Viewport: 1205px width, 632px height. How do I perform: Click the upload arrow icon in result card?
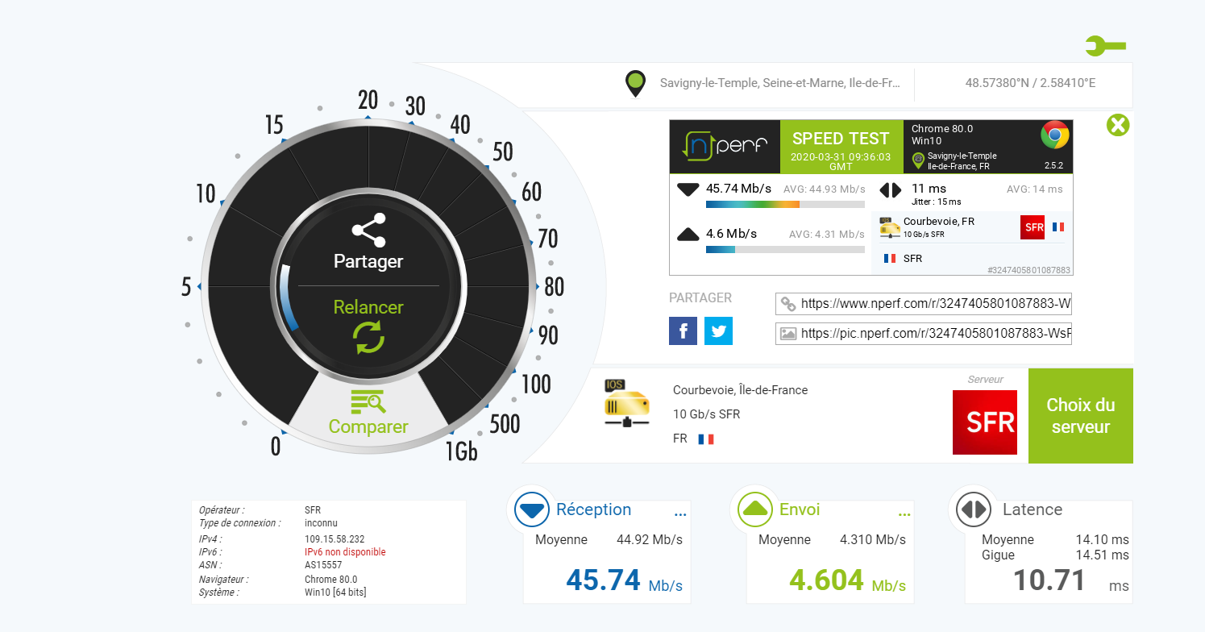688,235
